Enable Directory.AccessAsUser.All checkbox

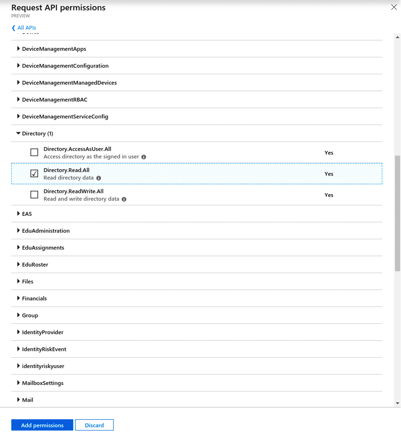tap(34, 152)
